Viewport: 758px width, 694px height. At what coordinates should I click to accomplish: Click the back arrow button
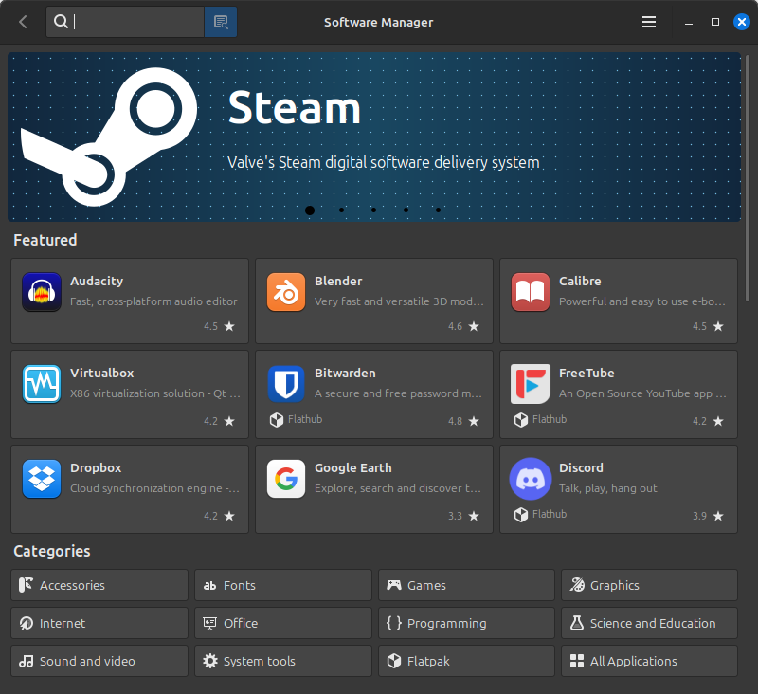pos(23,22)
